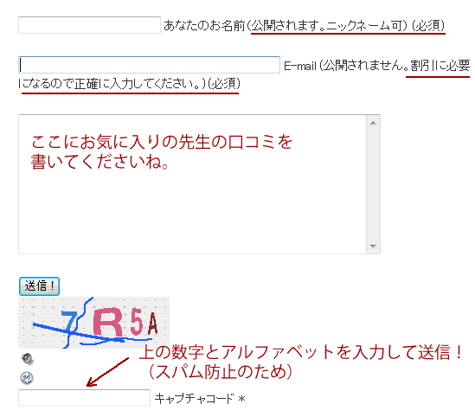Image resolution: width=475 pixels, height=417 pixels.
Task: Click the red arrow pointing to the captcha field
Action: tap(107, 372)
